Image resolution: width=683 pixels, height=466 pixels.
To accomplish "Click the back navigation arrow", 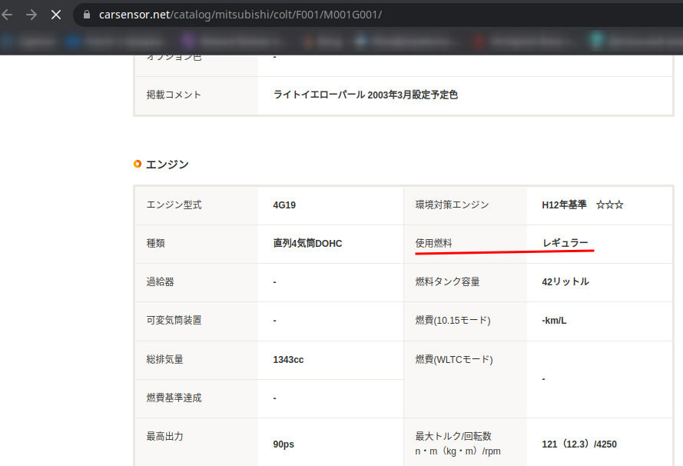I will [8, 14].
